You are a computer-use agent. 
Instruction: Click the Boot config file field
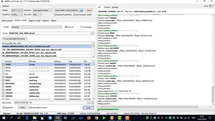[x=50, y=103]
